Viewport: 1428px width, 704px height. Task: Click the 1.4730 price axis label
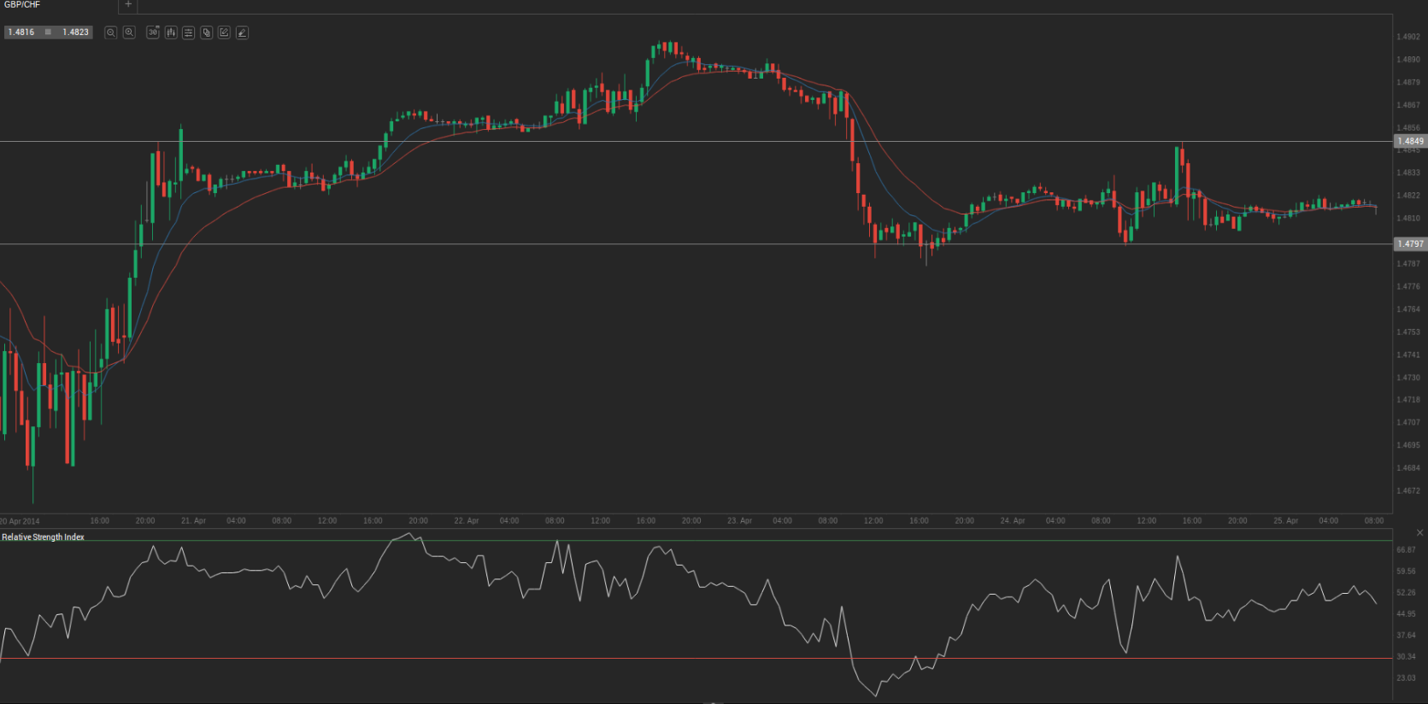tap(1408, 378)
